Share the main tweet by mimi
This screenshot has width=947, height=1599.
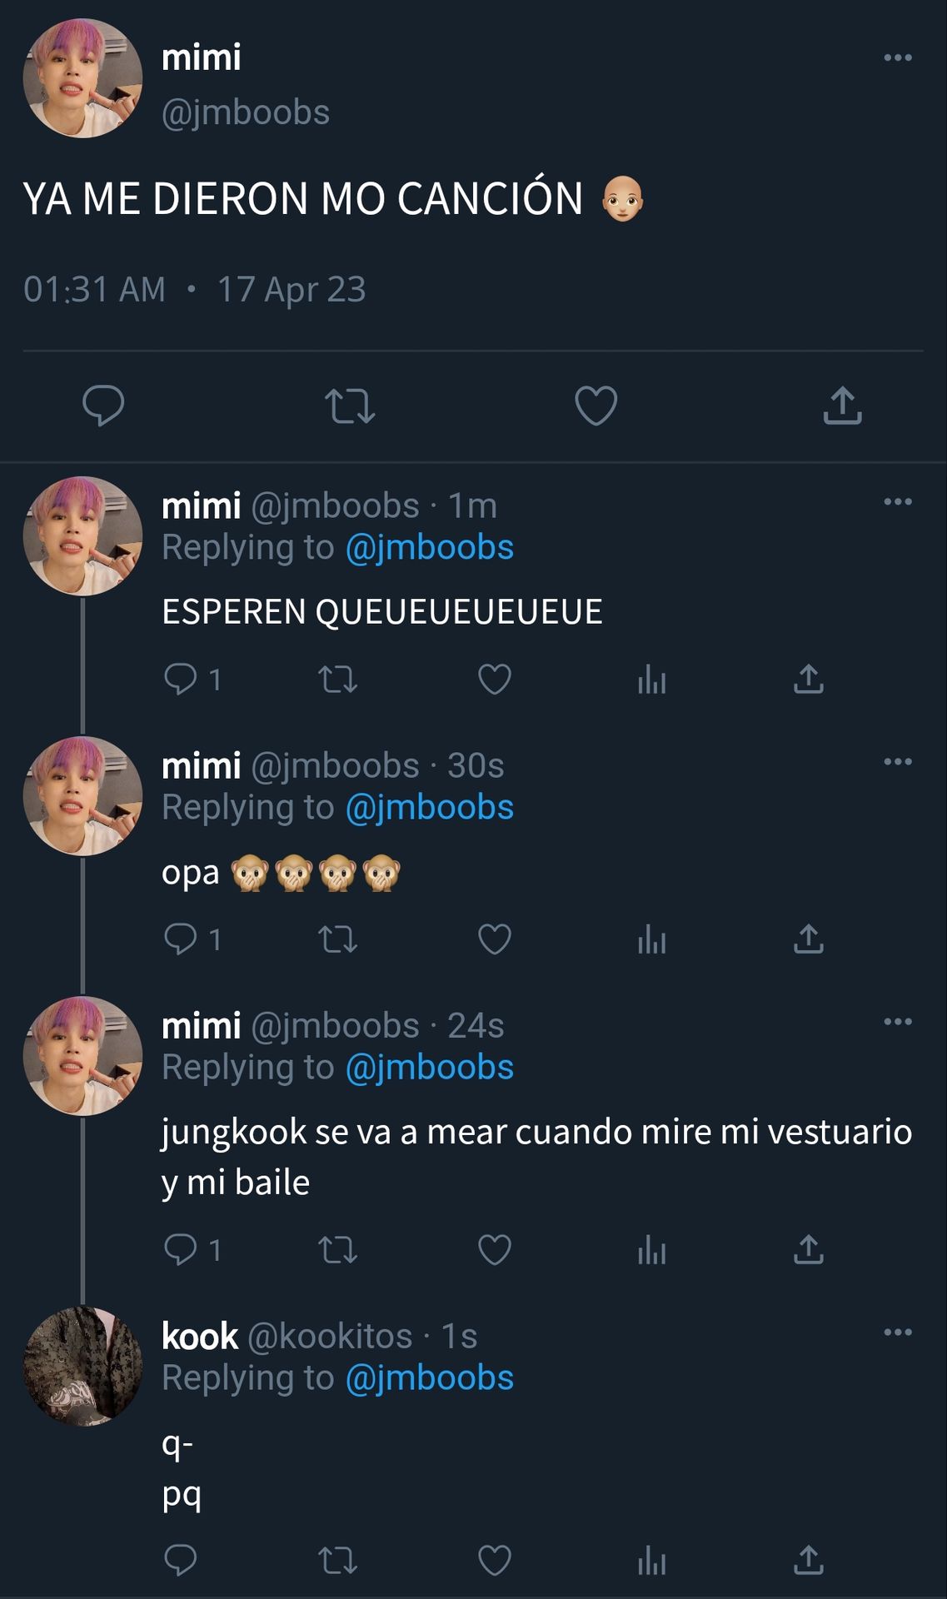pos(843,406)
